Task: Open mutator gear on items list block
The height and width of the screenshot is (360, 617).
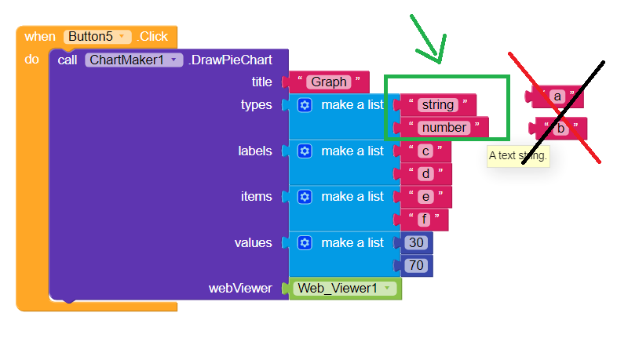Action: (x=305, y=197)
